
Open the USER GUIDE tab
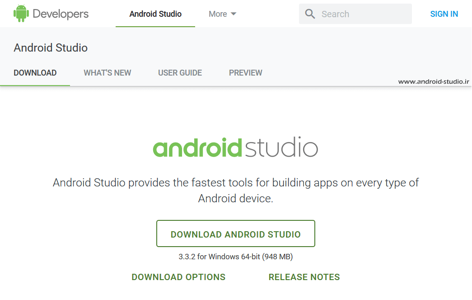pos(180,73)
